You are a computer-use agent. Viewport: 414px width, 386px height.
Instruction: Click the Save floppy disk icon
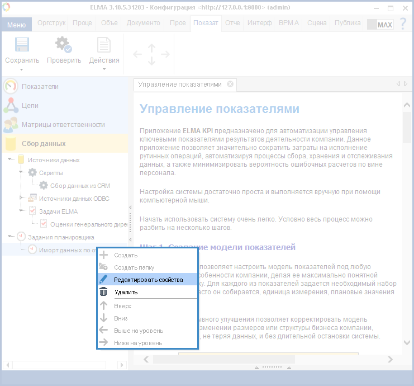click(22, 45)
